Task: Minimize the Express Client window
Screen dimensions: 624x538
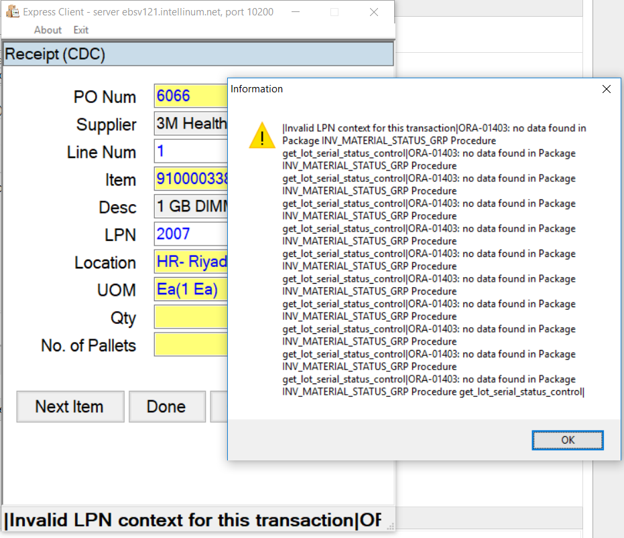Action: click(x=296, y=12)
